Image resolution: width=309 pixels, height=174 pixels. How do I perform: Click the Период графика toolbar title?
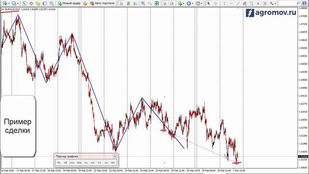point(67,157)
